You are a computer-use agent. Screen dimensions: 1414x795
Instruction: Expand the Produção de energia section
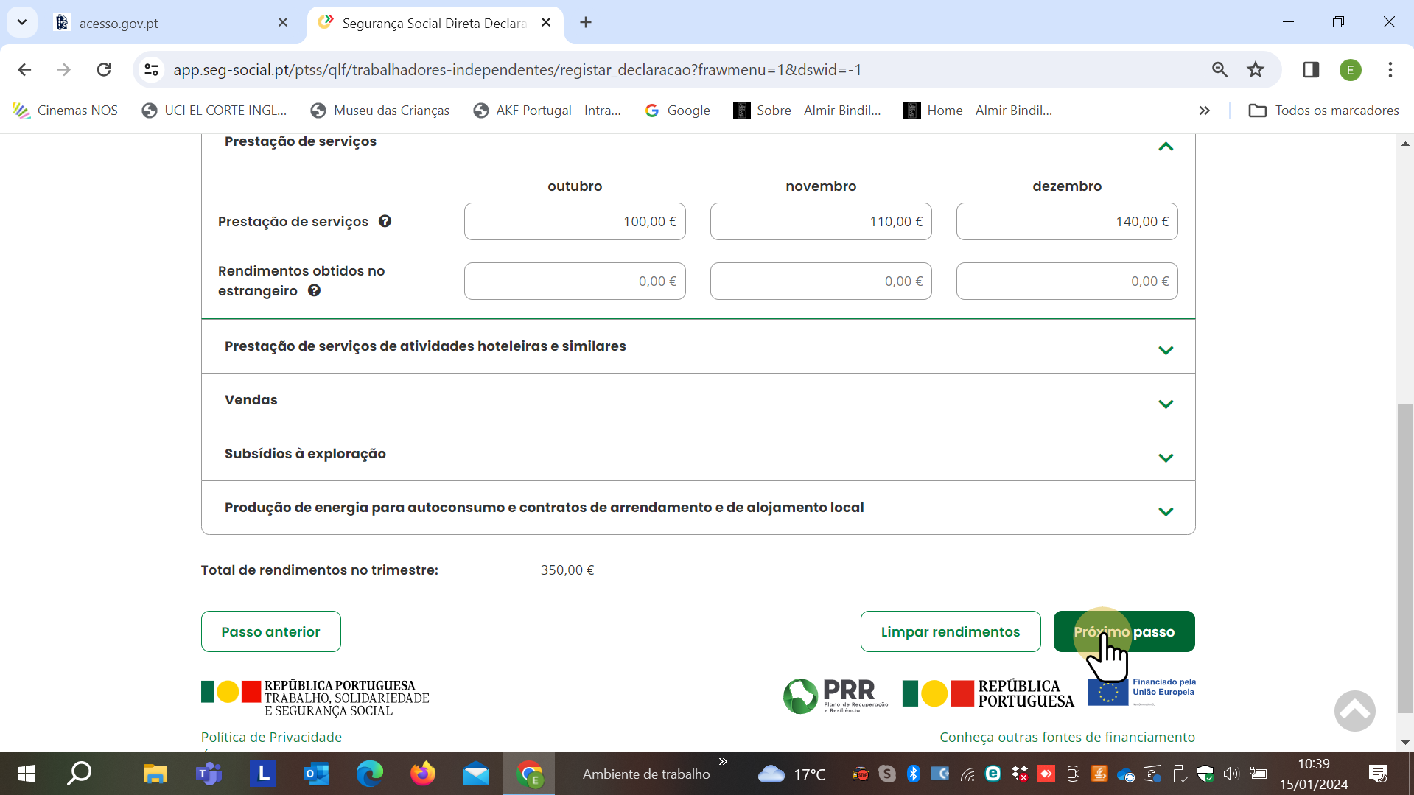coord(1166,511)
